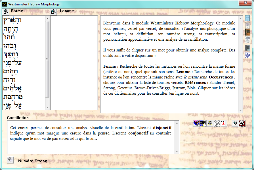Close the Westminster Hebrew Morphology window
Viewport: 254px width, 170px height.
tap(245, 3)
